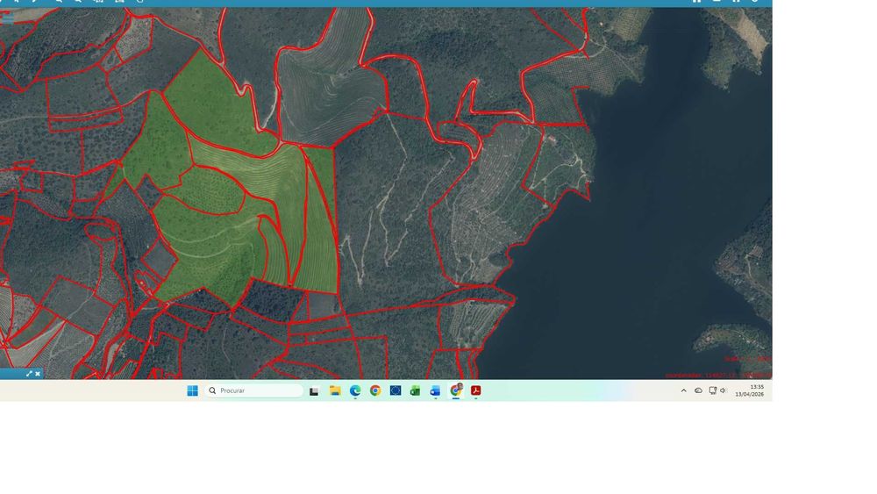Open the dark blue EU flag app
Screen dimensions: 877x494
[x=396, y=390]
